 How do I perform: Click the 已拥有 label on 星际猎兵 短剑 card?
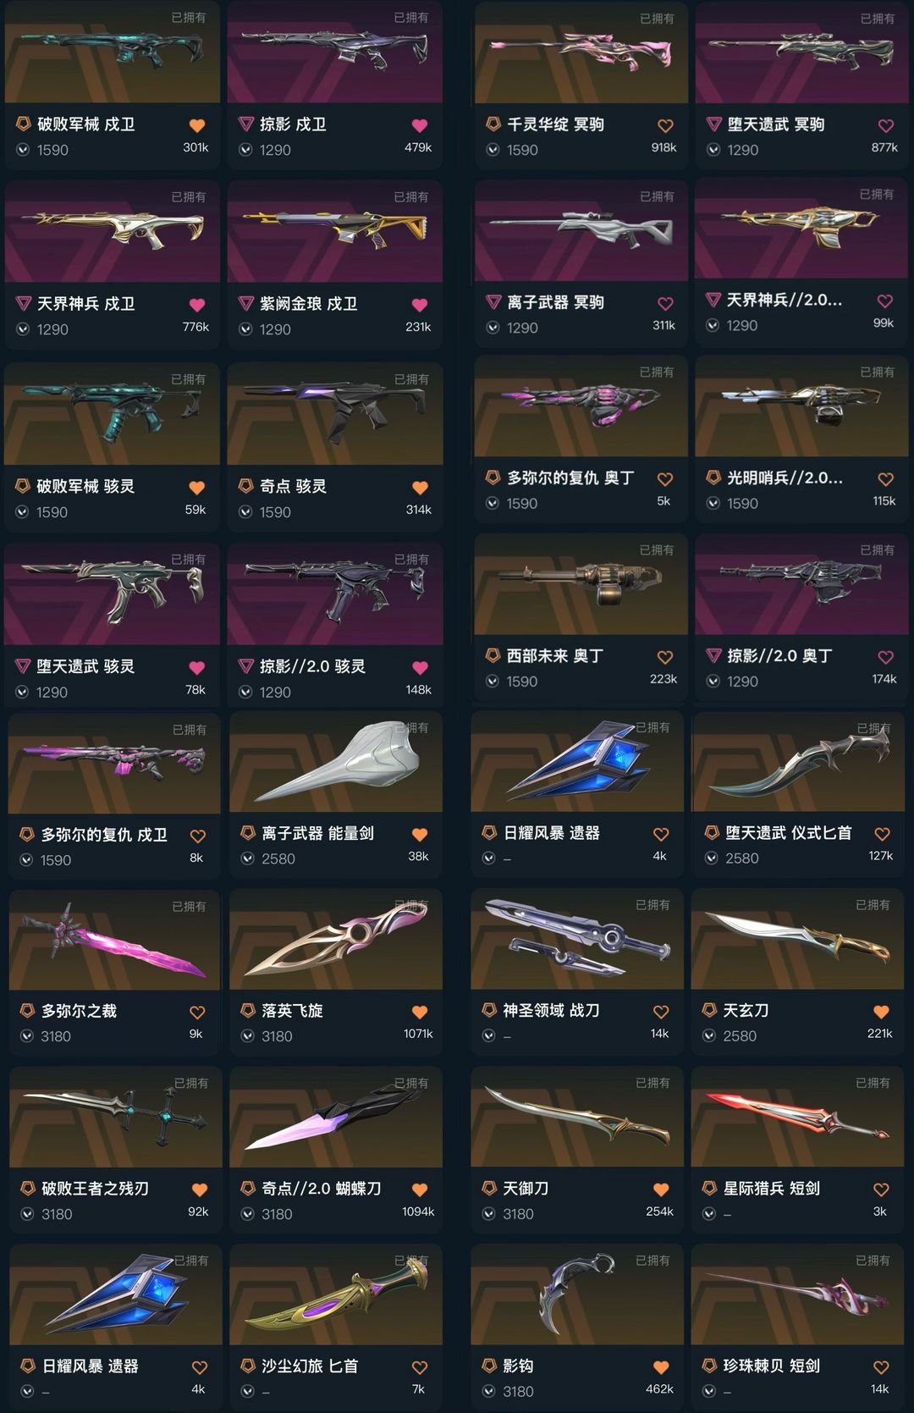click(873, 1083)
